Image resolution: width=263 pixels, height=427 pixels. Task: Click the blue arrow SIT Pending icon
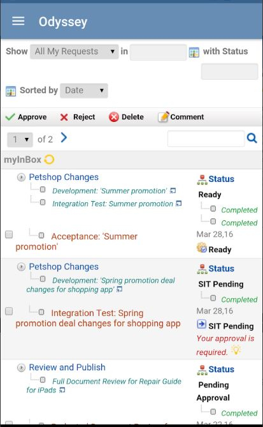click(x=202, y=324)
